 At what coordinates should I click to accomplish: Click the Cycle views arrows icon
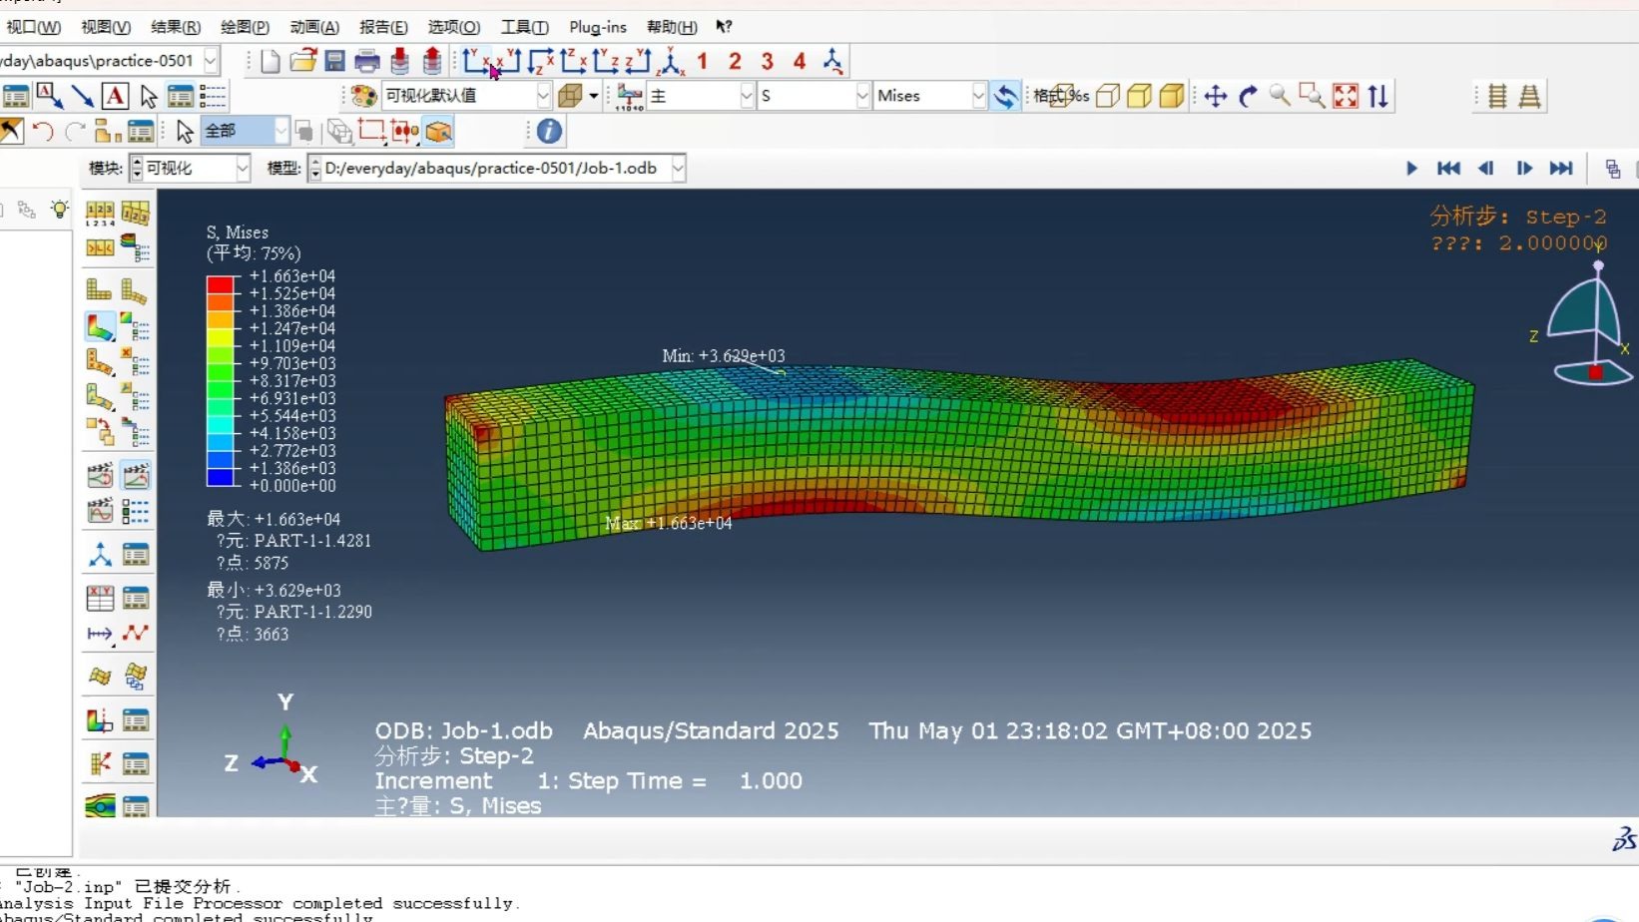pyautogui.click(x=1378, y=96)
